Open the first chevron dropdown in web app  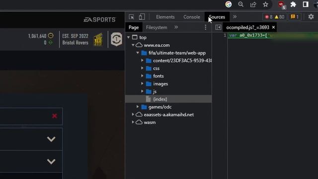(51, 139)
